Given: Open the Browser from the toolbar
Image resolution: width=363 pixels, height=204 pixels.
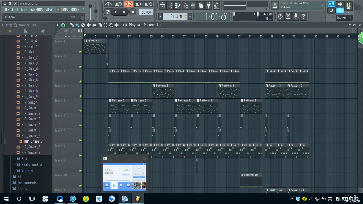Looking at the screenshot, I should pos(185,5).
